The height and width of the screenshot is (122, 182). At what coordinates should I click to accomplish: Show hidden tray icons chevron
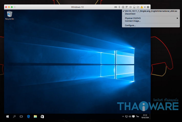pyautogui.click(x=123, y=116)
